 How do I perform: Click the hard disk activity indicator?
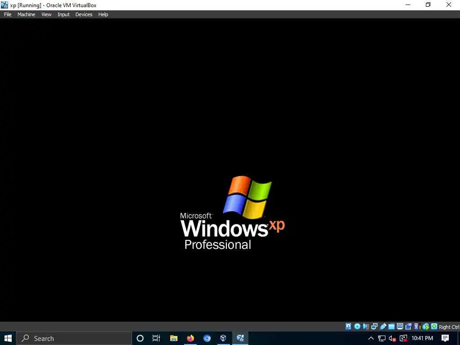[348, 327]
